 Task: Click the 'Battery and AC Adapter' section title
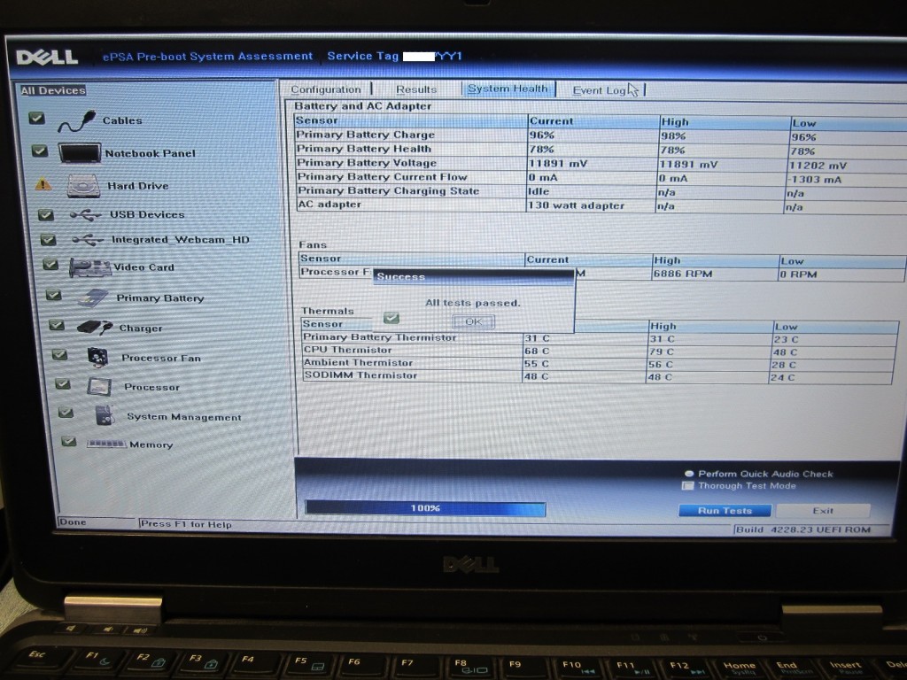pos(362,106)
